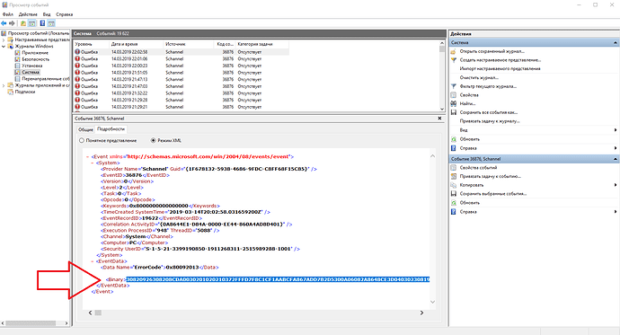Click the Создать настраиваемое представление funnel icon
Image resolution: width=620 pixels, height=335 pixels.
click(454, 60)
